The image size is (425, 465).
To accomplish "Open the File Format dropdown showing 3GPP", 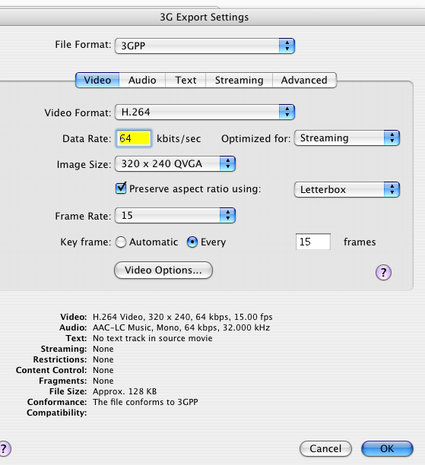I will (x=205, y=46).
